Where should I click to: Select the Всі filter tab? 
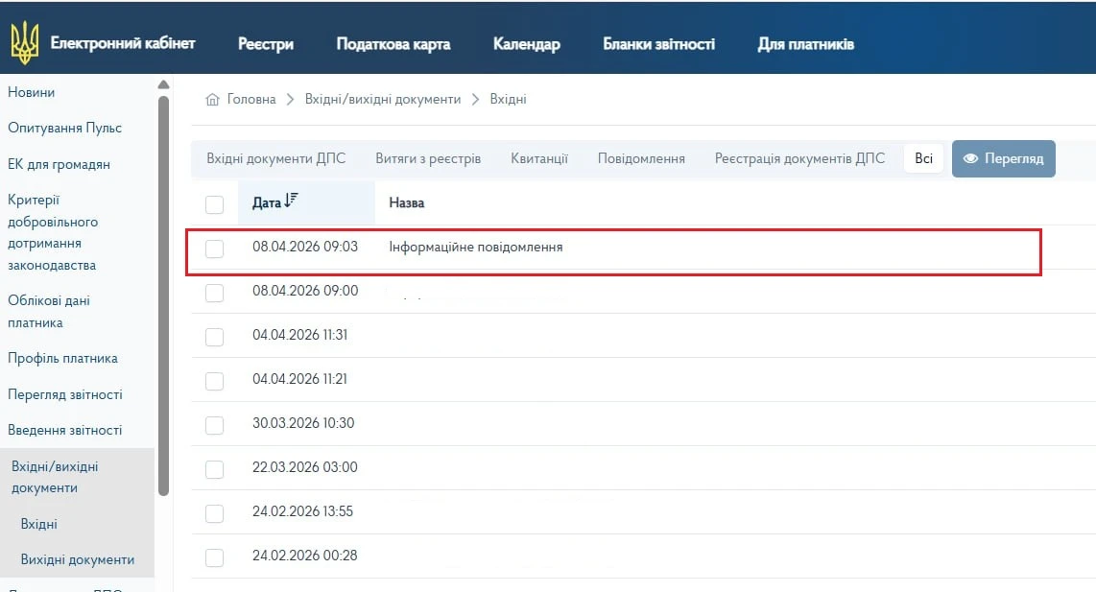point(923,158)
